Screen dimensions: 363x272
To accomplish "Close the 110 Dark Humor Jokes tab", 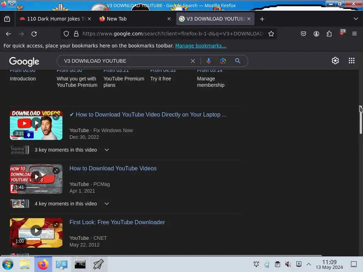I will (x=89, y=19).
